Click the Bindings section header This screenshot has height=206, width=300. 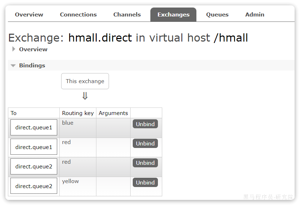[32, 66]
